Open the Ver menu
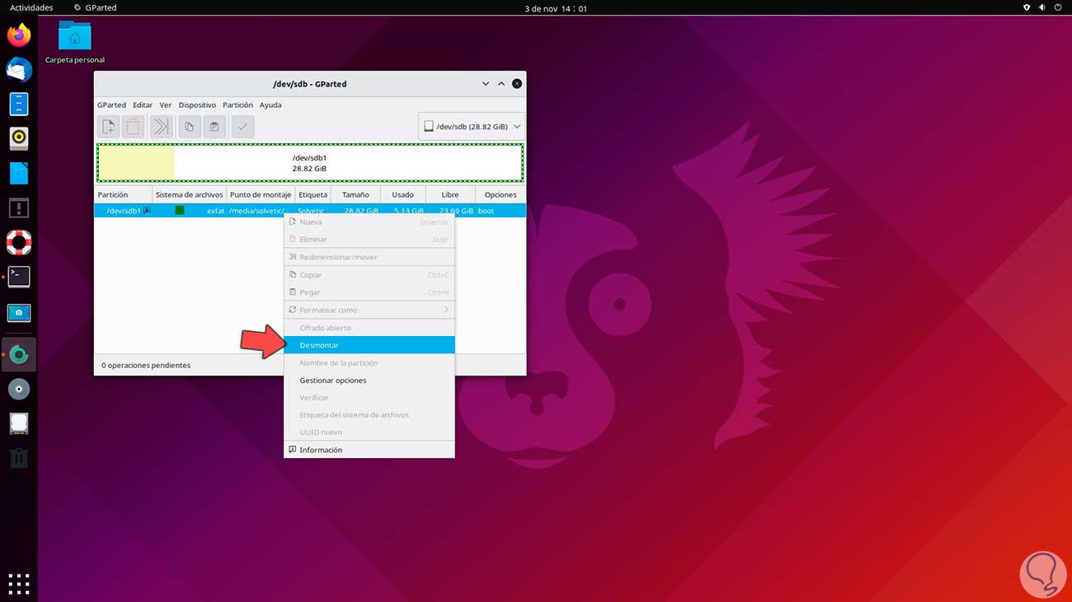1072x602 pixels. [x=166, y=105]
